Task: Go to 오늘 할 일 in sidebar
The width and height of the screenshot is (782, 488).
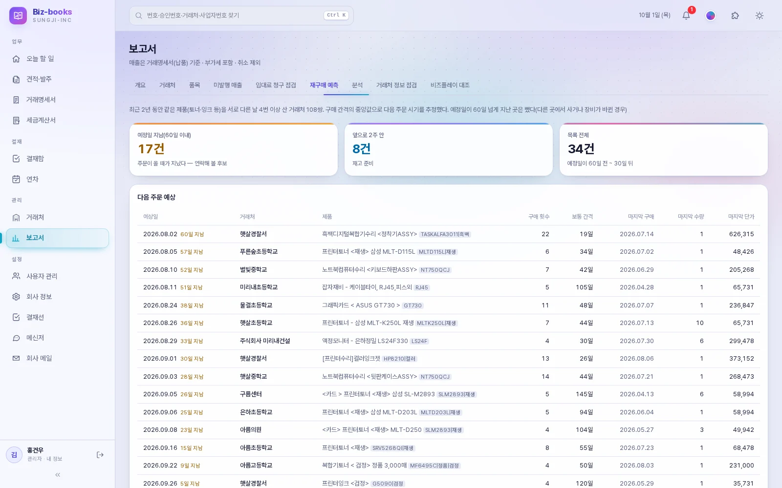Action: tap(57, 59)
